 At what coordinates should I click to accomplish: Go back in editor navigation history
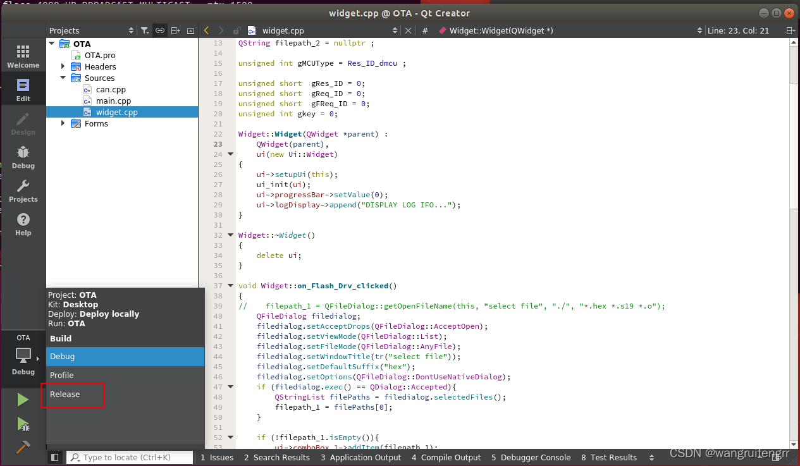pyautogui.click(x=206, y=30)
